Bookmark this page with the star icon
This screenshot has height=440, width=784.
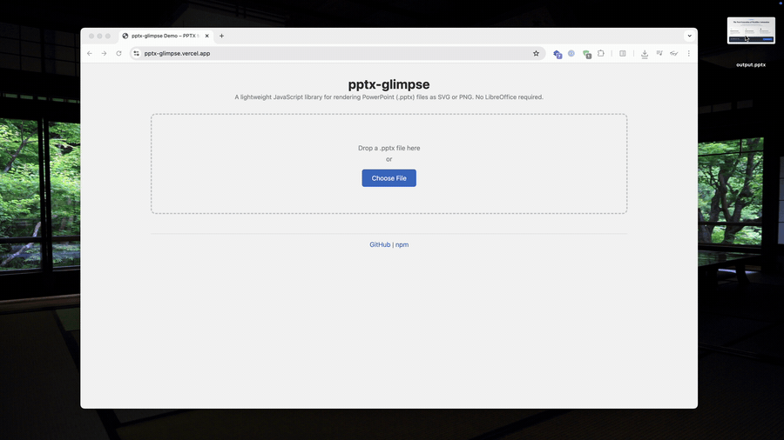(536, 53)
